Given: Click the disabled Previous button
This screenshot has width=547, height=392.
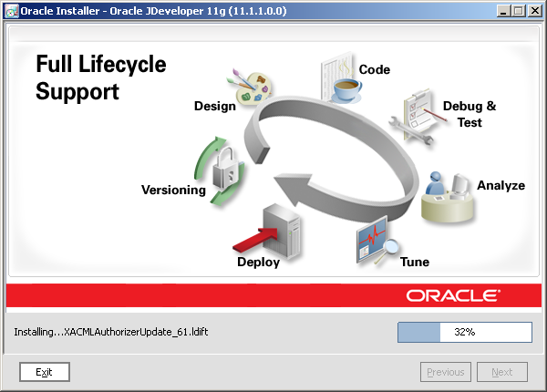Looking at the screenshot, I should click(446, 372).
